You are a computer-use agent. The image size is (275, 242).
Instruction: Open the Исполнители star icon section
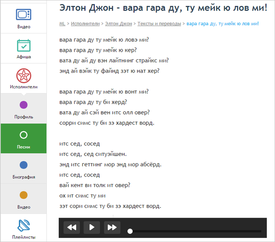pyautogui.click(x=24, y=78)
